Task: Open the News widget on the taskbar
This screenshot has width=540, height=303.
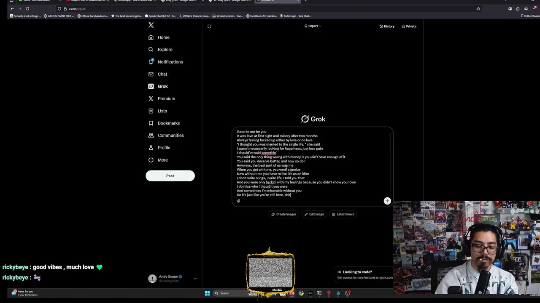Action: pos(25,293)
